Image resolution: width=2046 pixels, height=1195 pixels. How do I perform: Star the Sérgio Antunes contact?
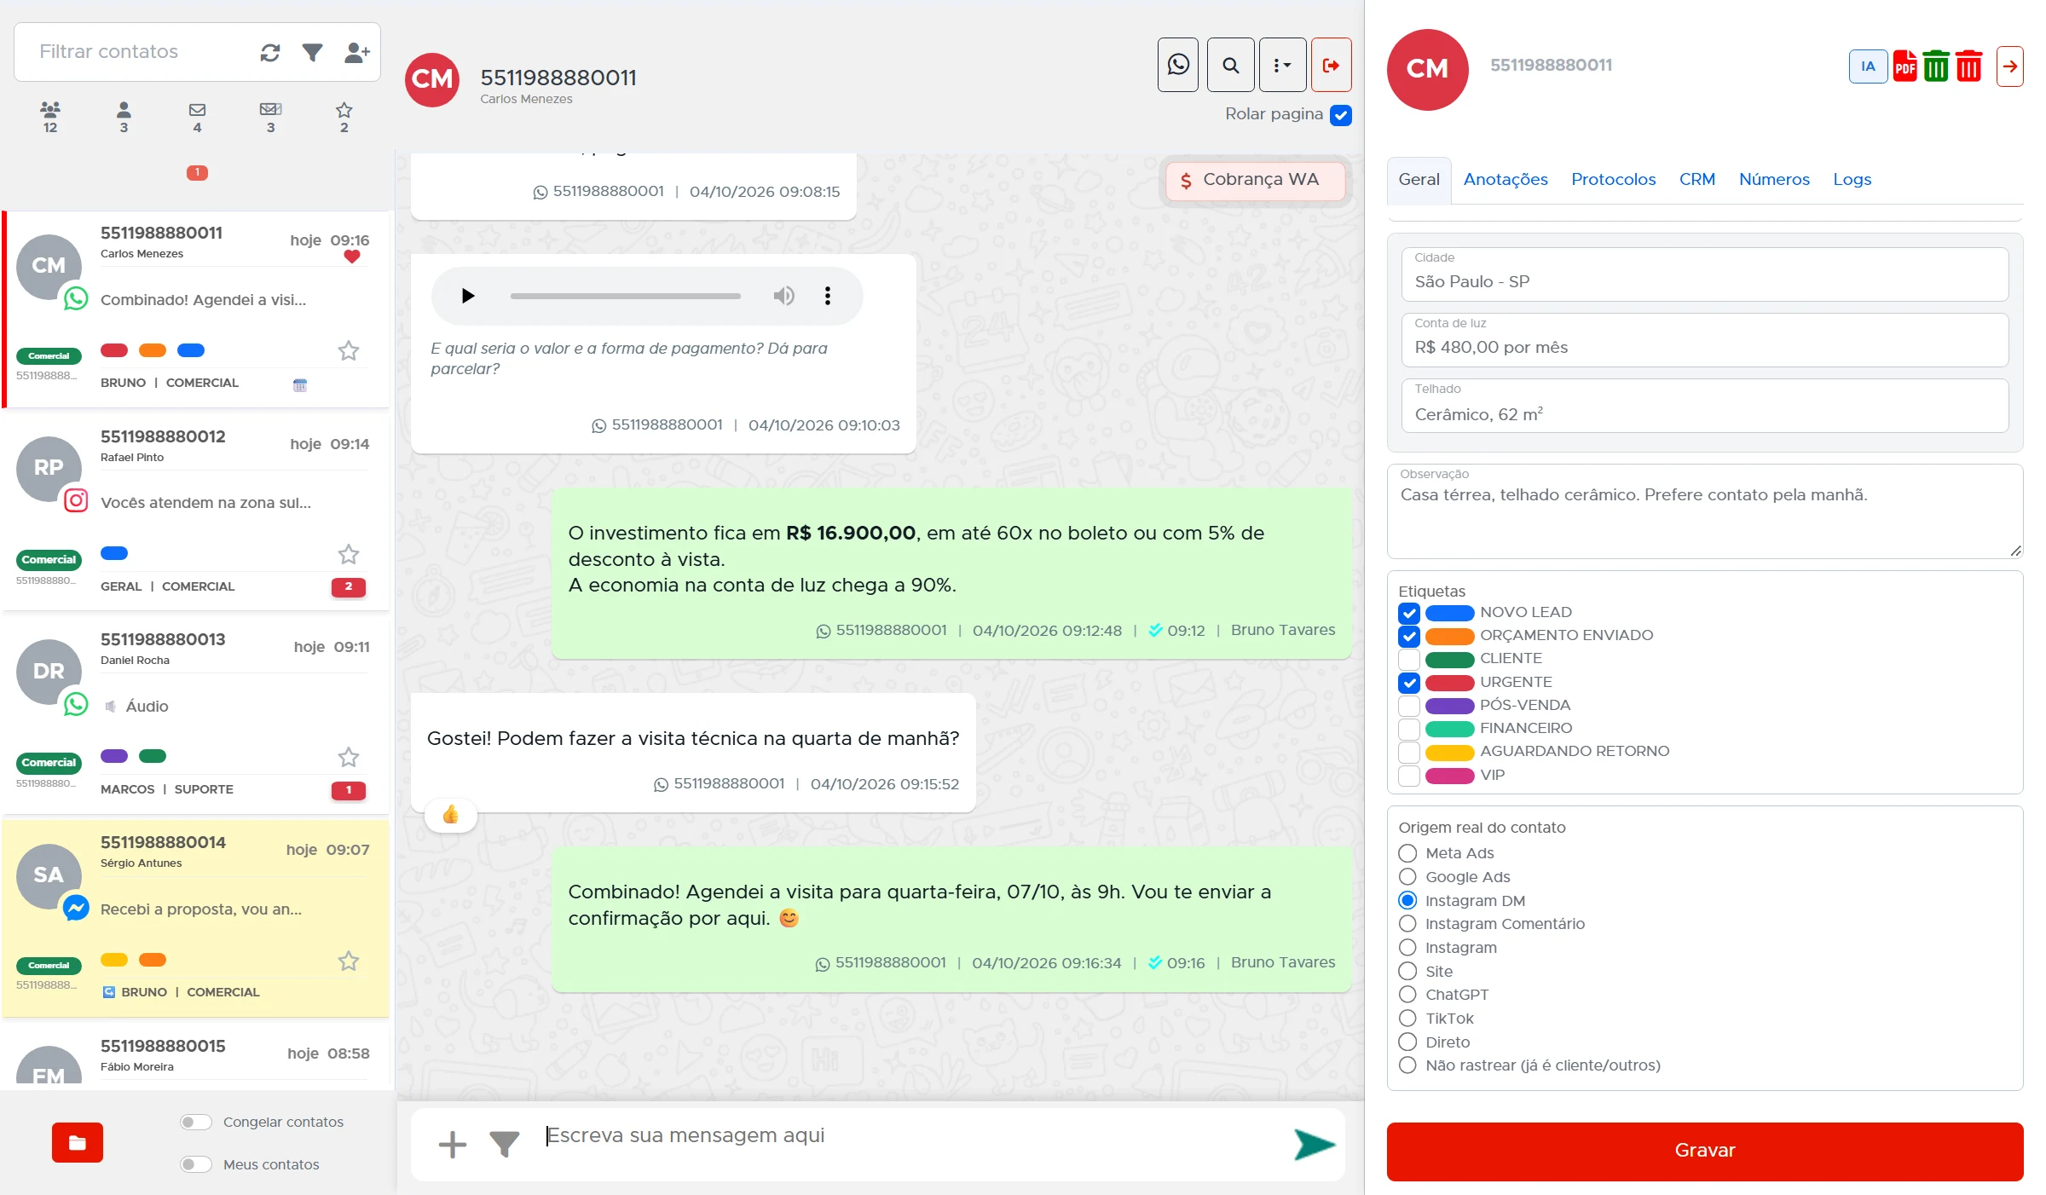(349, 961)
